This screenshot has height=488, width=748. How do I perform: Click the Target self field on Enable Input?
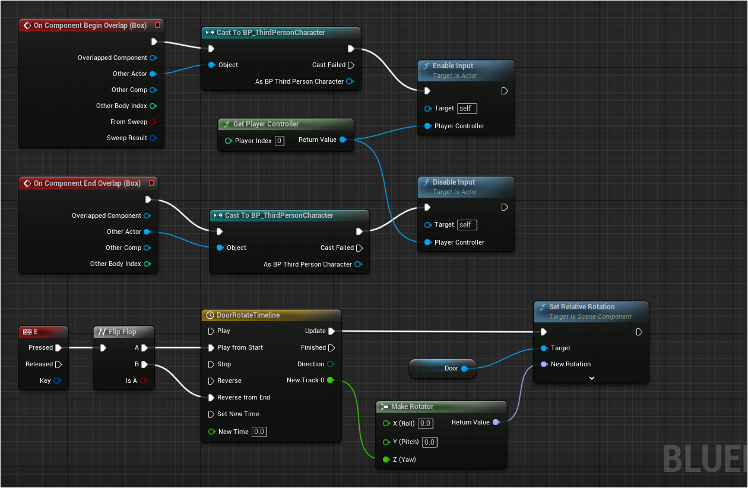tap(466, 109)
